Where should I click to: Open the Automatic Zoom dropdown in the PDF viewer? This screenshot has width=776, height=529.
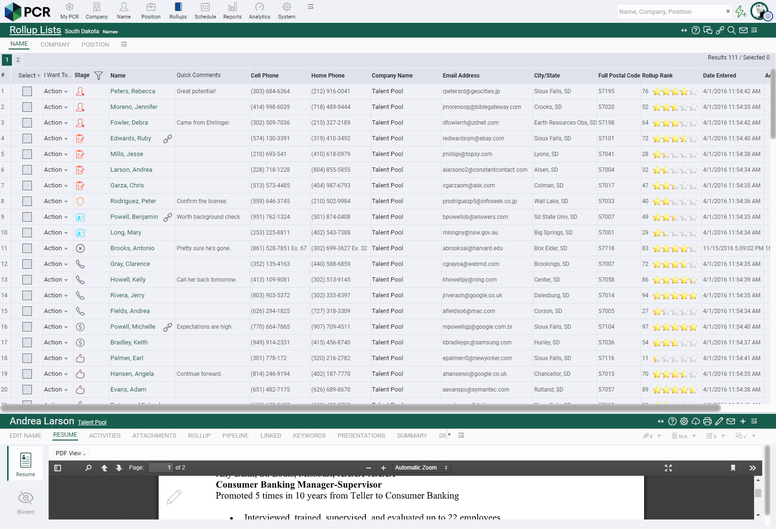pyautogui.click(x=421, y=467)
